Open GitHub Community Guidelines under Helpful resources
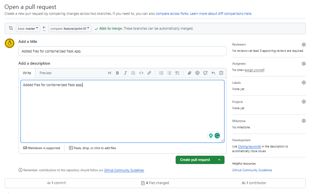Viewport: 313px width, 194px height. (x=252, y=170)
